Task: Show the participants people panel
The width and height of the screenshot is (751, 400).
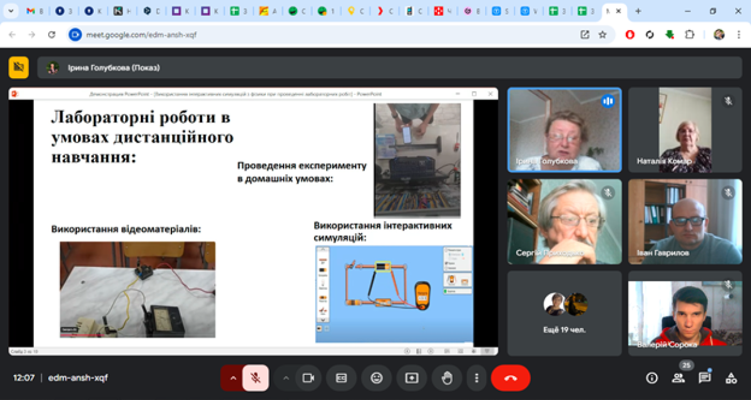Action: 678,378
